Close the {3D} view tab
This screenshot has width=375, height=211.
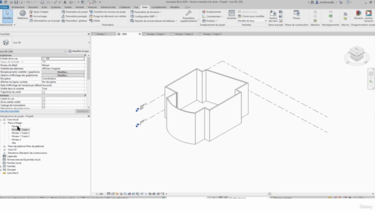(139, 34)
